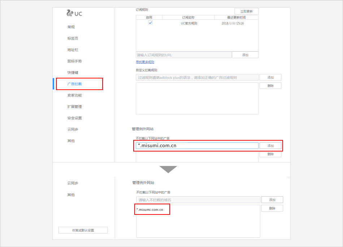Select *.misumi.com.cn entry in the exception list

click(x=150, y=210)
